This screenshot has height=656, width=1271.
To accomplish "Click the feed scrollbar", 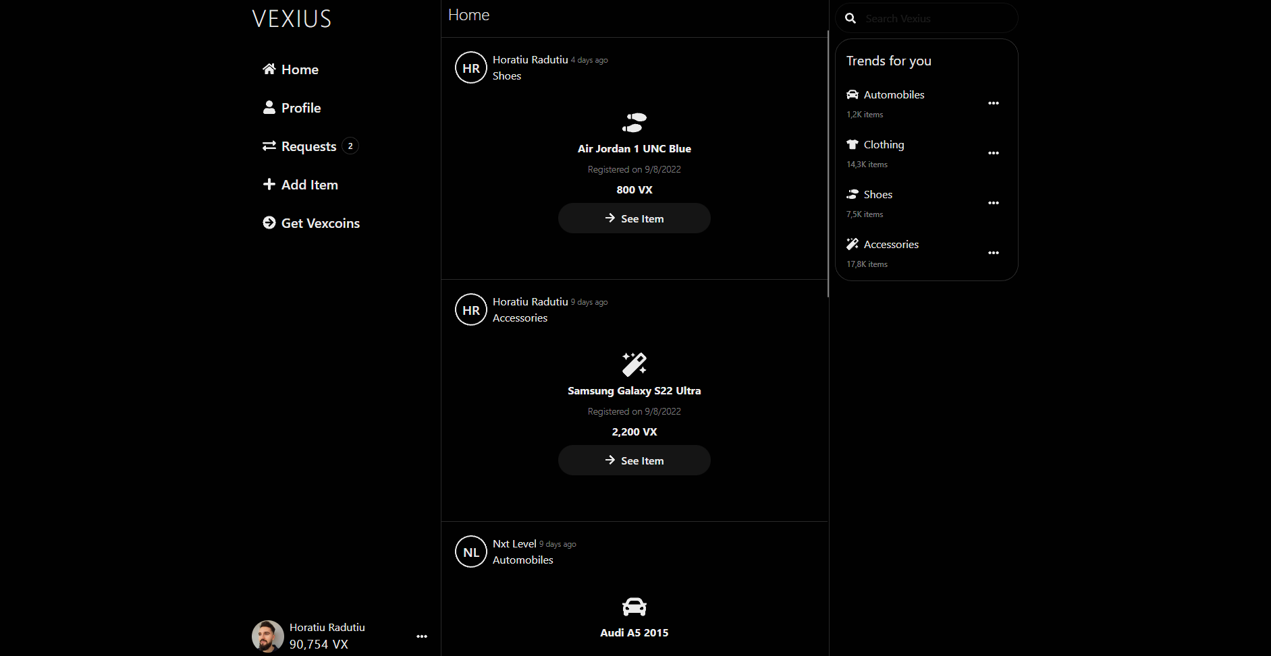I will coord(828,164).
